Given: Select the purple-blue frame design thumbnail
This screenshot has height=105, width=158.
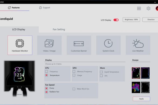Looking at the screenshot, I should (x=145, y=73).
